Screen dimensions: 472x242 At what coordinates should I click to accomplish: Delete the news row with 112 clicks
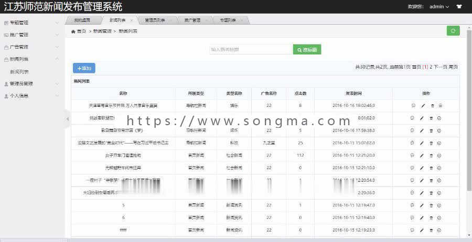[x=431, y=156]
